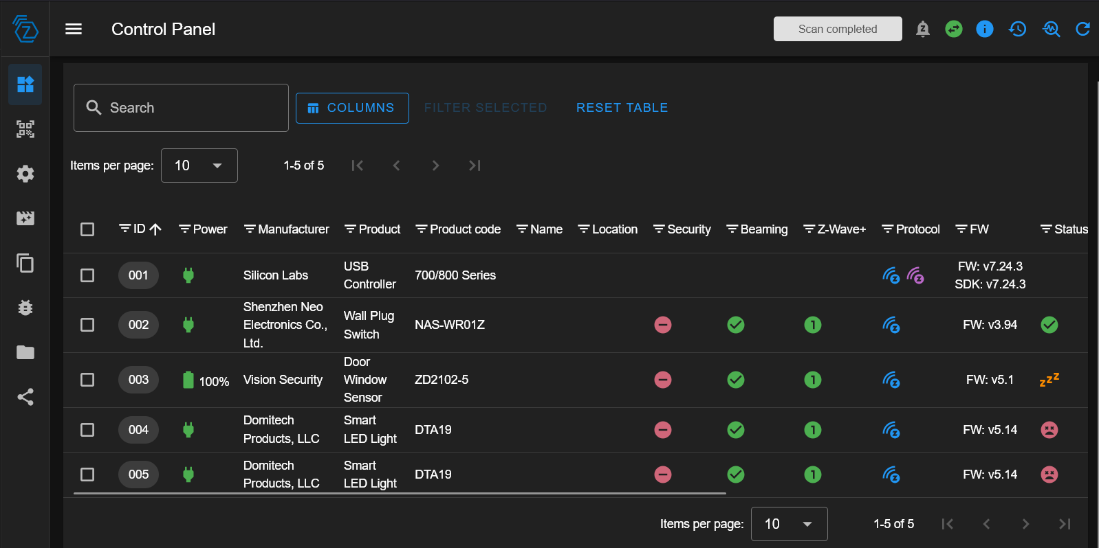Click the Vision Security manufacturer cell
This screenshot has width=1099, height=548.
tap(283, 380)
